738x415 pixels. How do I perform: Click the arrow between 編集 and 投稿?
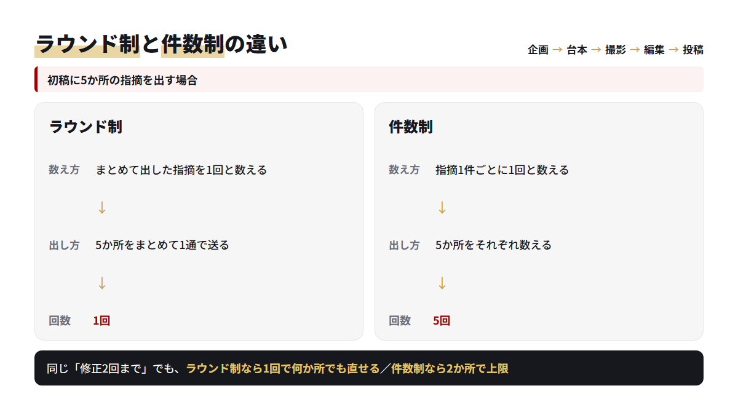[x=673, y=50]
